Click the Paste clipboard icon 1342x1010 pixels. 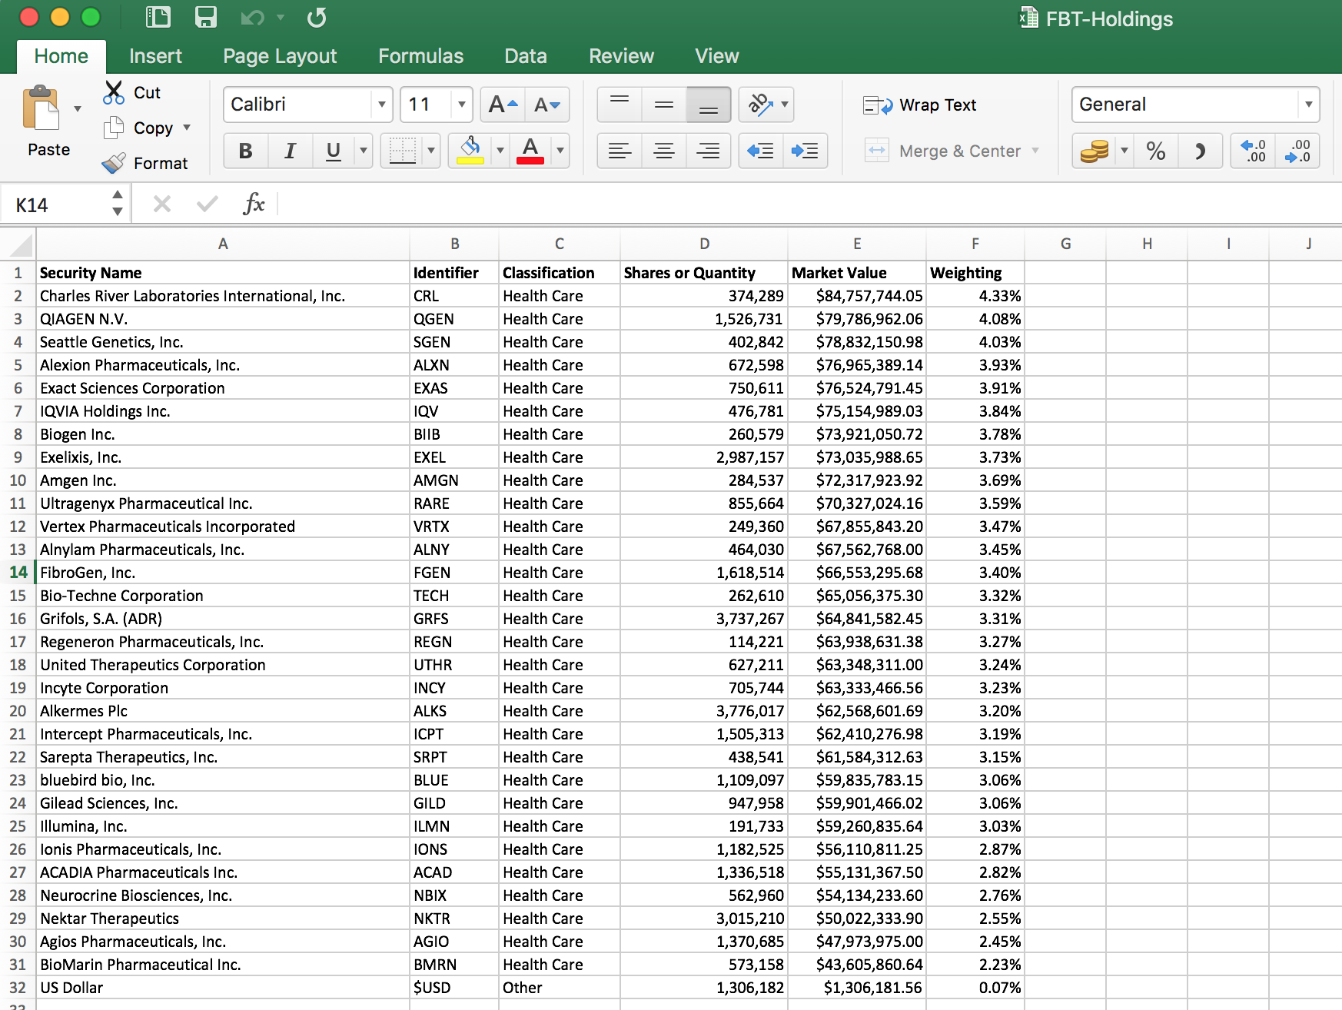point(42,108)
